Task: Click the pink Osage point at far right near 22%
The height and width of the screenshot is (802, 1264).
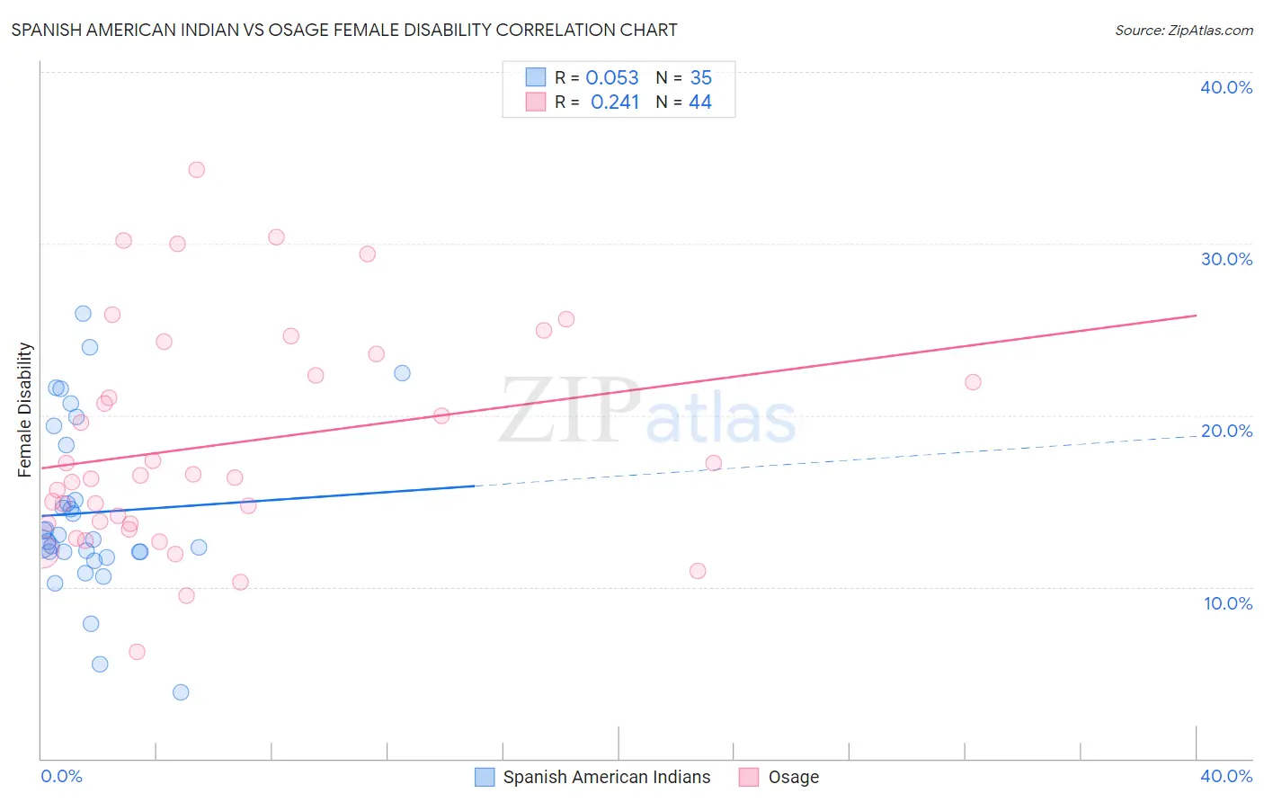Action: 973,381
